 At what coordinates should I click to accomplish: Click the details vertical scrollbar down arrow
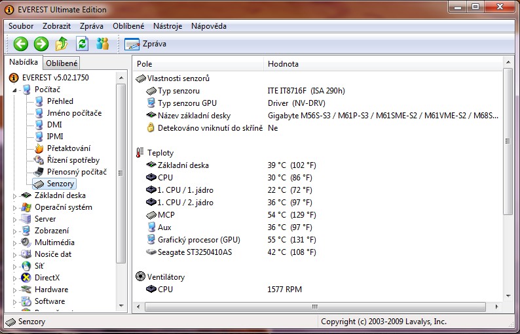508,296
